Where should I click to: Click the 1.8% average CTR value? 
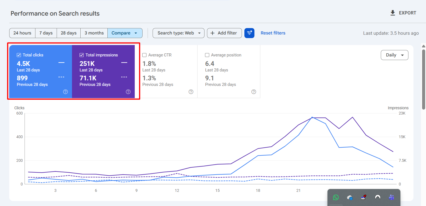pos(149,64)
